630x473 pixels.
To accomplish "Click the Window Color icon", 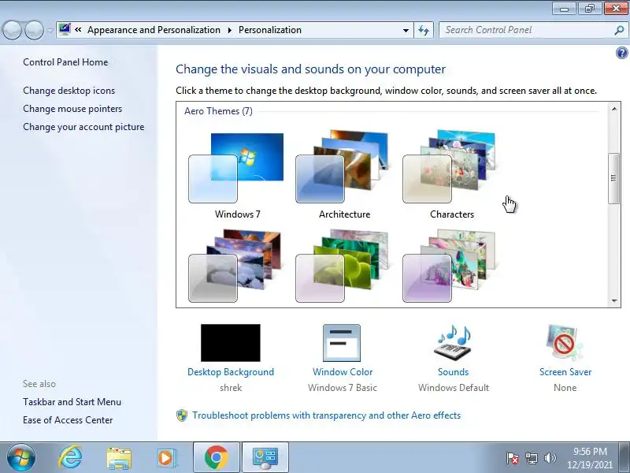I will click(342, 343).
